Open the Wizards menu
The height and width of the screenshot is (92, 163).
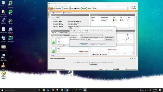61,6
